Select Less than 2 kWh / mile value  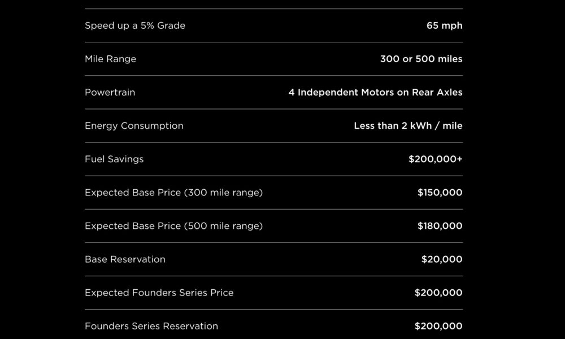408,126
